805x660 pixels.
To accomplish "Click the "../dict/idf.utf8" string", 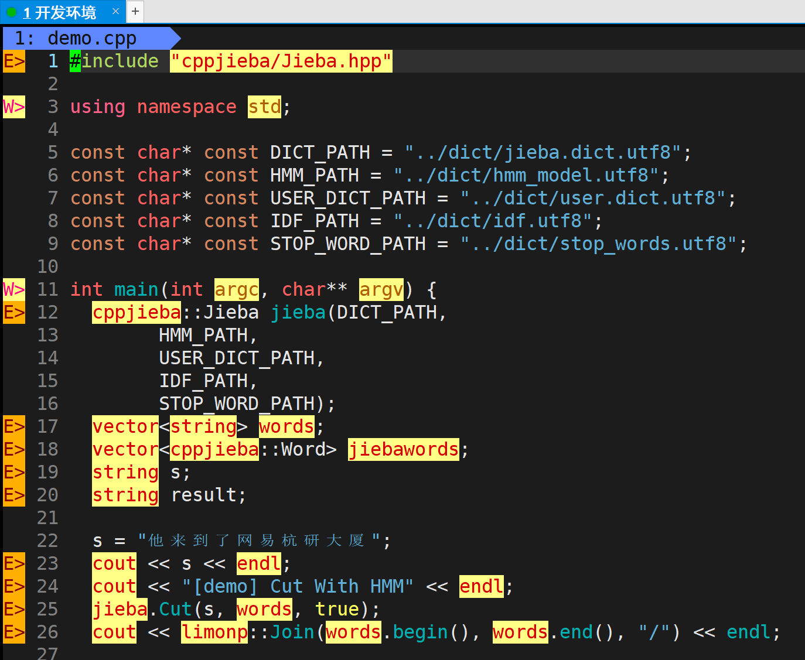I will tap(493, 221).
